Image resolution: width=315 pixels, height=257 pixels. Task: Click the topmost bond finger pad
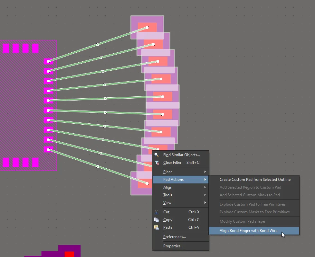tap(147, 27)
